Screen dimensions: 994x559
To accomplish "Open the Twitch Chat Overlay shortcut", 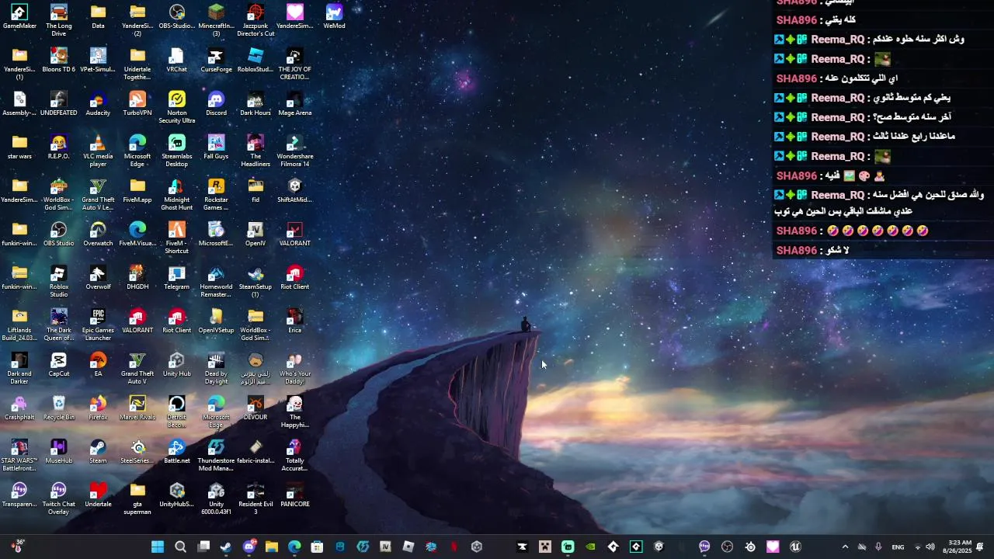I will click(x=59, y=499).
